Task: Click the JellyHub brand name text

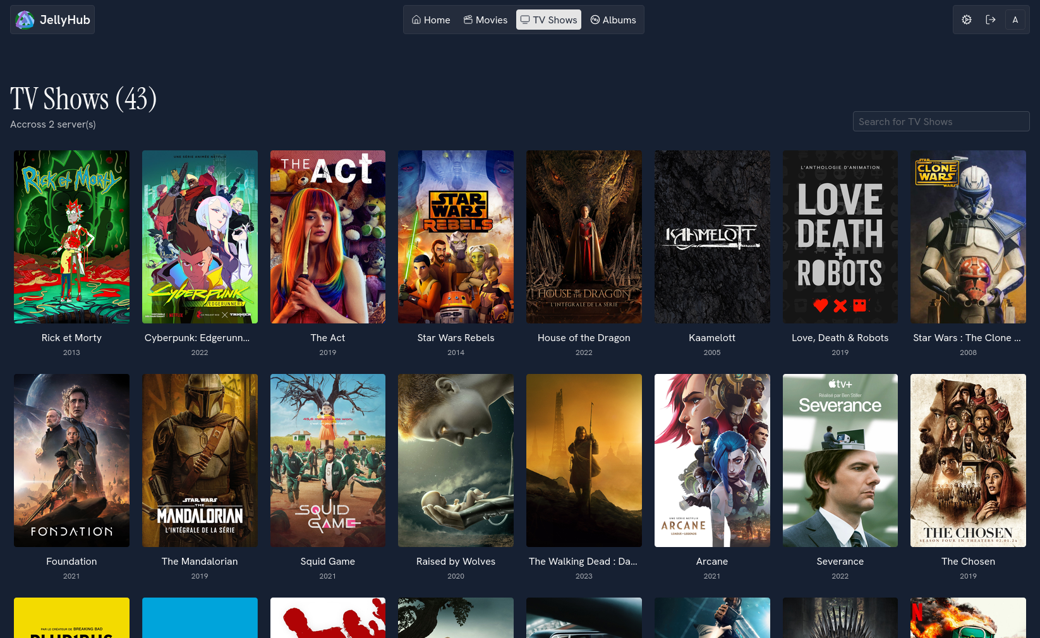Action: coord(65,20)
